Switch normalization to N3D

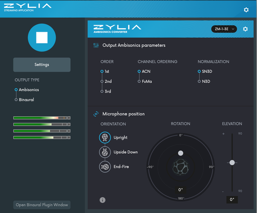[x=204, y=81]
